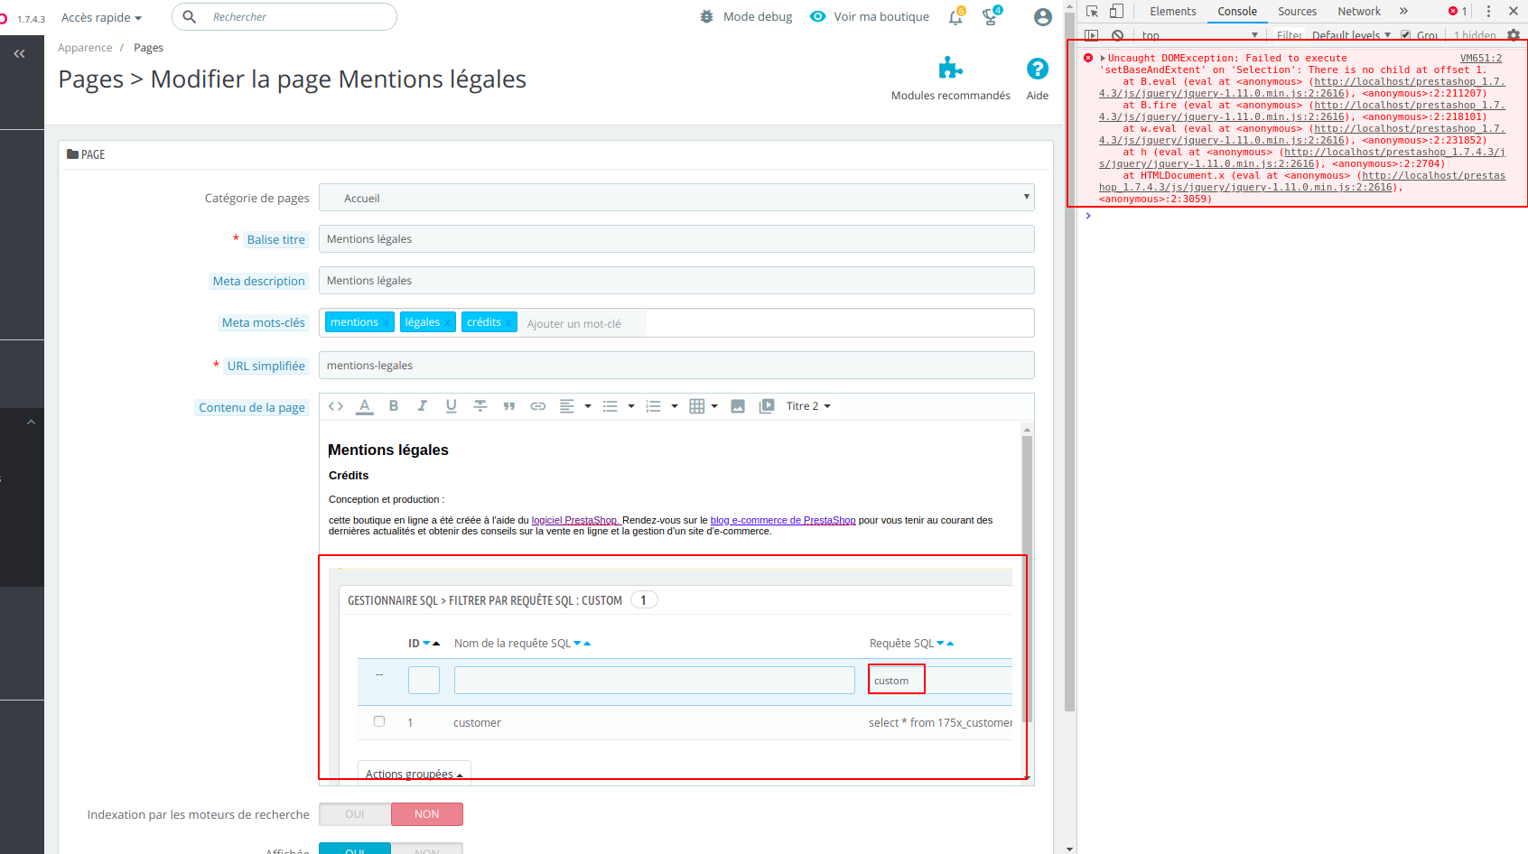Toggle underline formatting in editor
1528x854 pixels.
point(452,406)
